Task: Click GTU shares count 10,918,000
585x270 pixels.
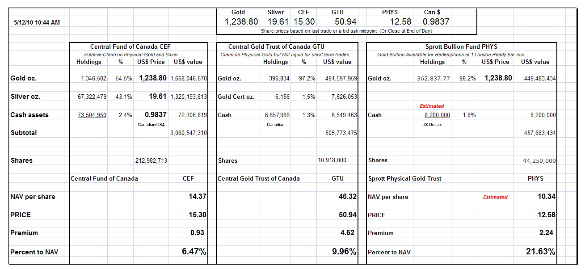Action: click(x=332, y=160)
